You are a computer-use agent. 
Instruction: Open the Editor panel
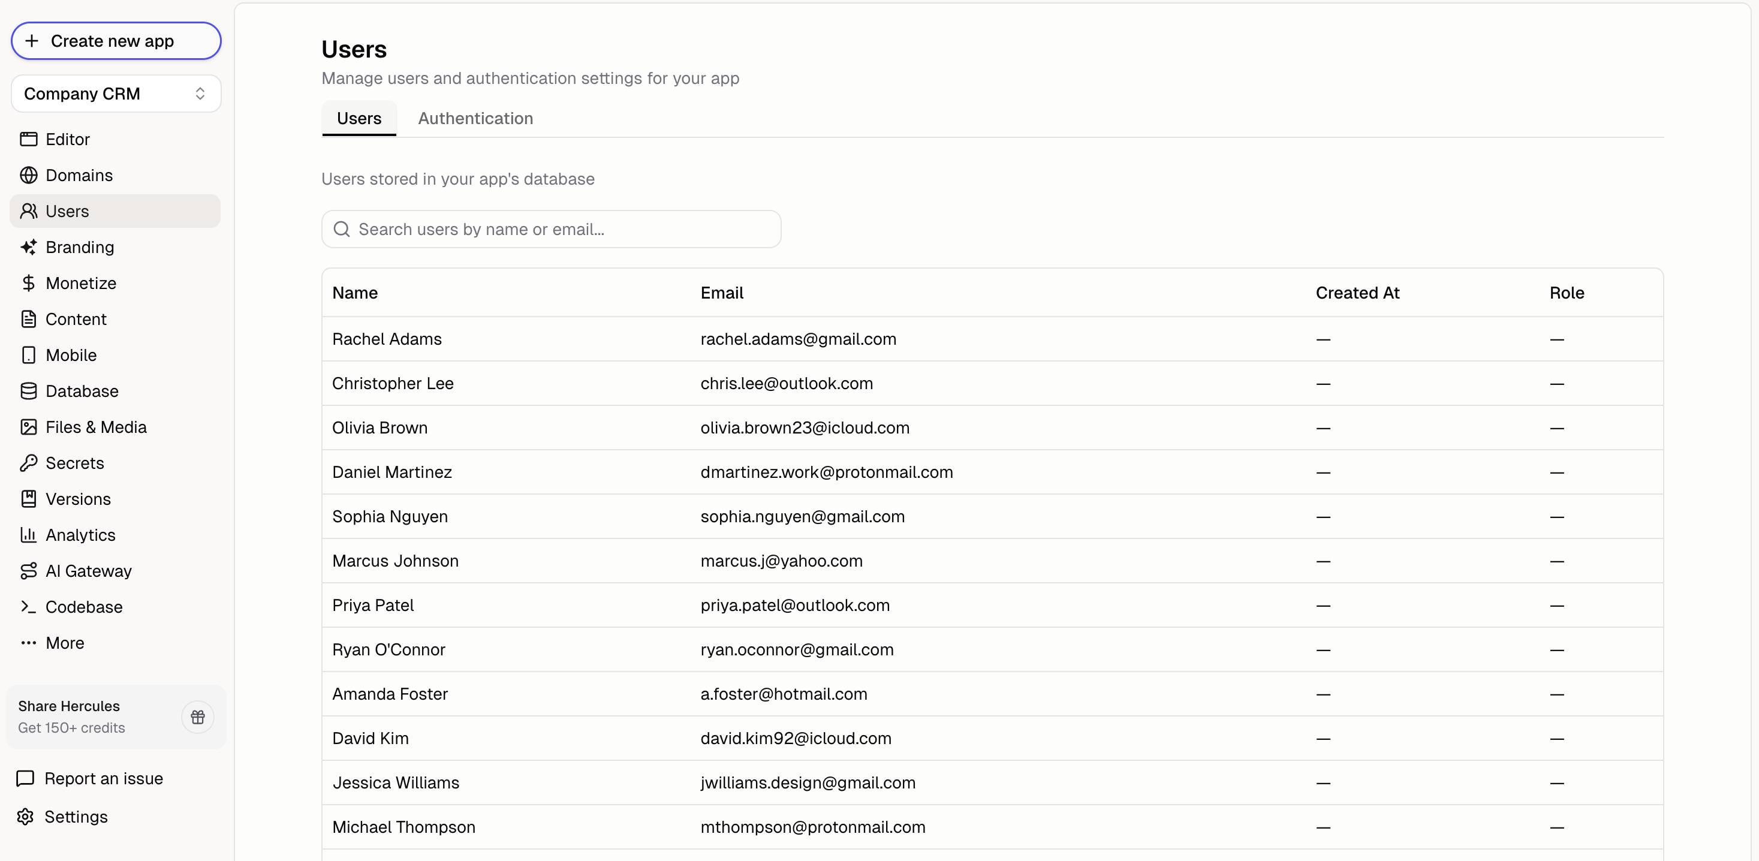(x=67, y=139)
